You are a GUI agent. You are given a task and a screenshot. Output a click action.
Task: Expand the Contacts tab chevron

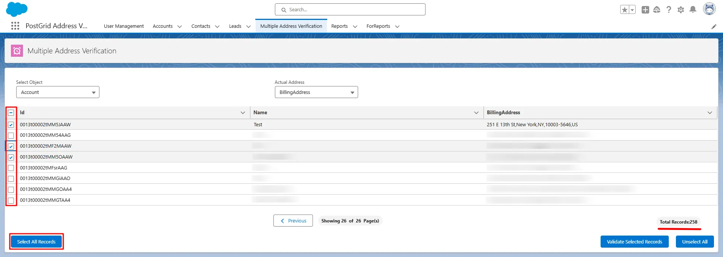pyautogui.click(x=217, y=26)
